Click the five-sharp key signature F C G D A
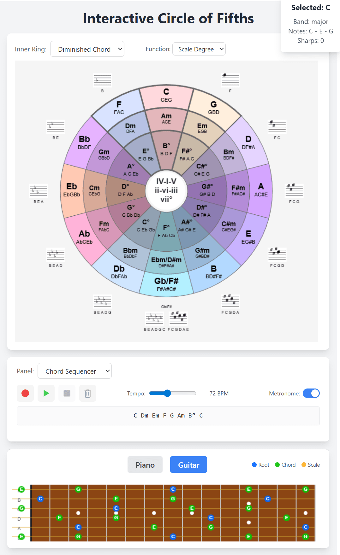340x555 pixels. click(230, 302)
